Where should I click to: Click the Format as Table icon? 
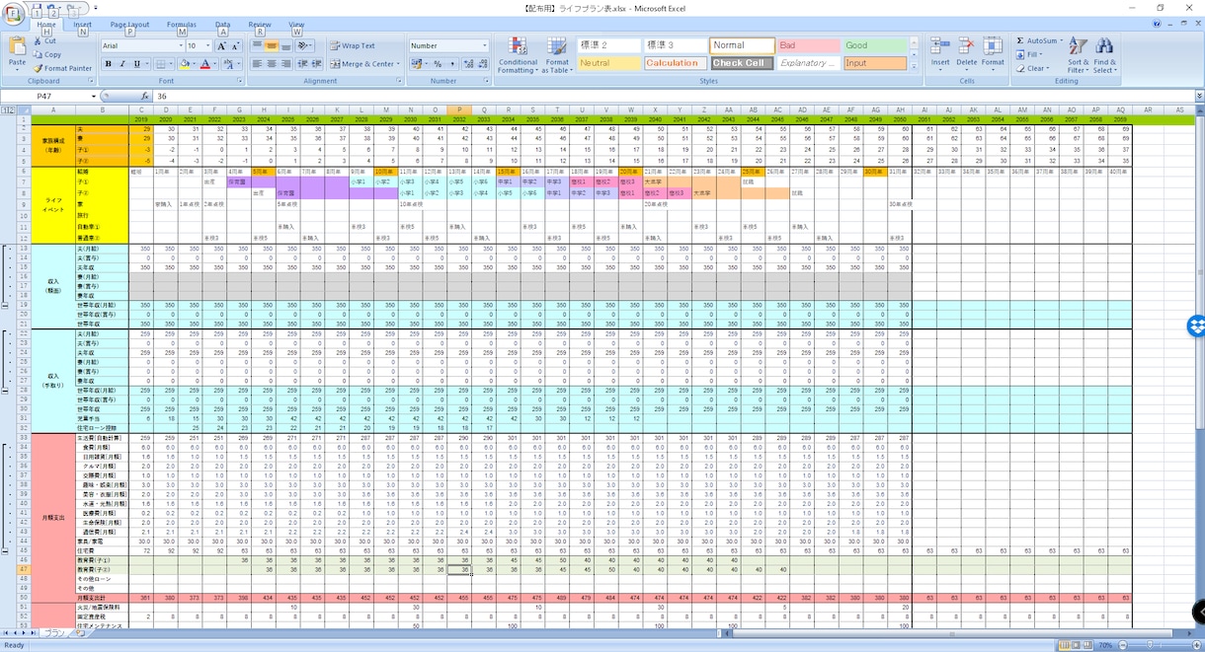tap(557, 47)
